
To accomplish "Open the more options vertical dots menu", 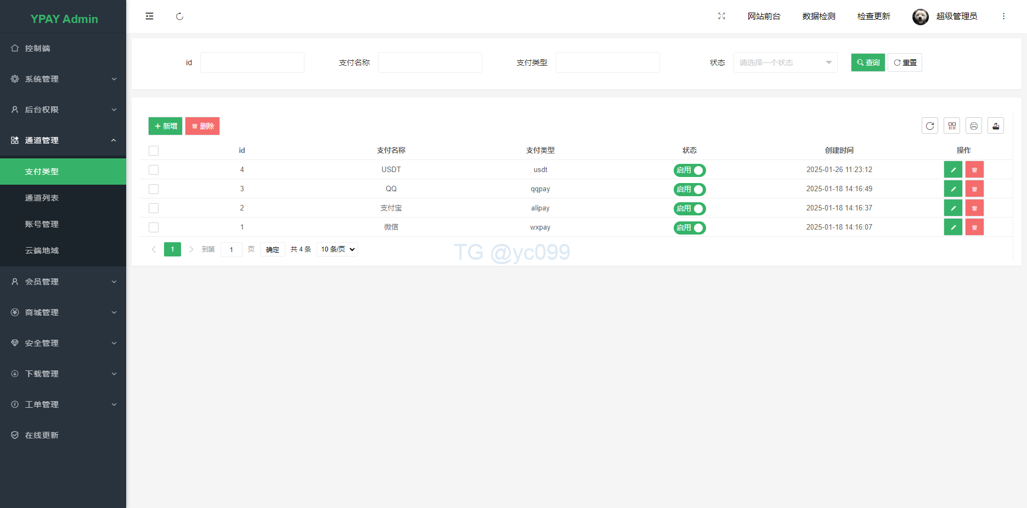I will coord(1003,16).
